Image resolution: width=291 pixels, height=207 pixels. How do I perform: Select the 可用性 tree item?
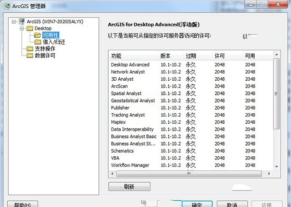50,35
